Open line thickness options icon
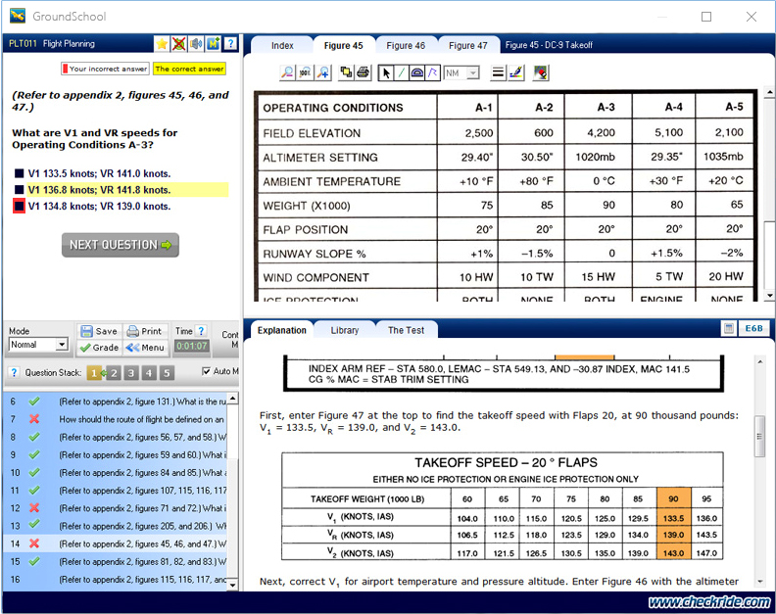 click(498, 72)
